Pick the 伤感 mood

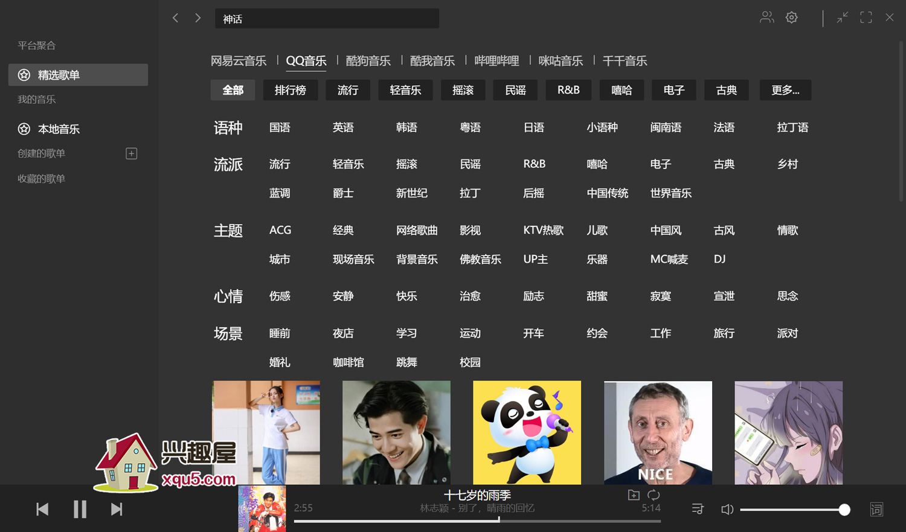pyautogui.click(x=280, y=296)
